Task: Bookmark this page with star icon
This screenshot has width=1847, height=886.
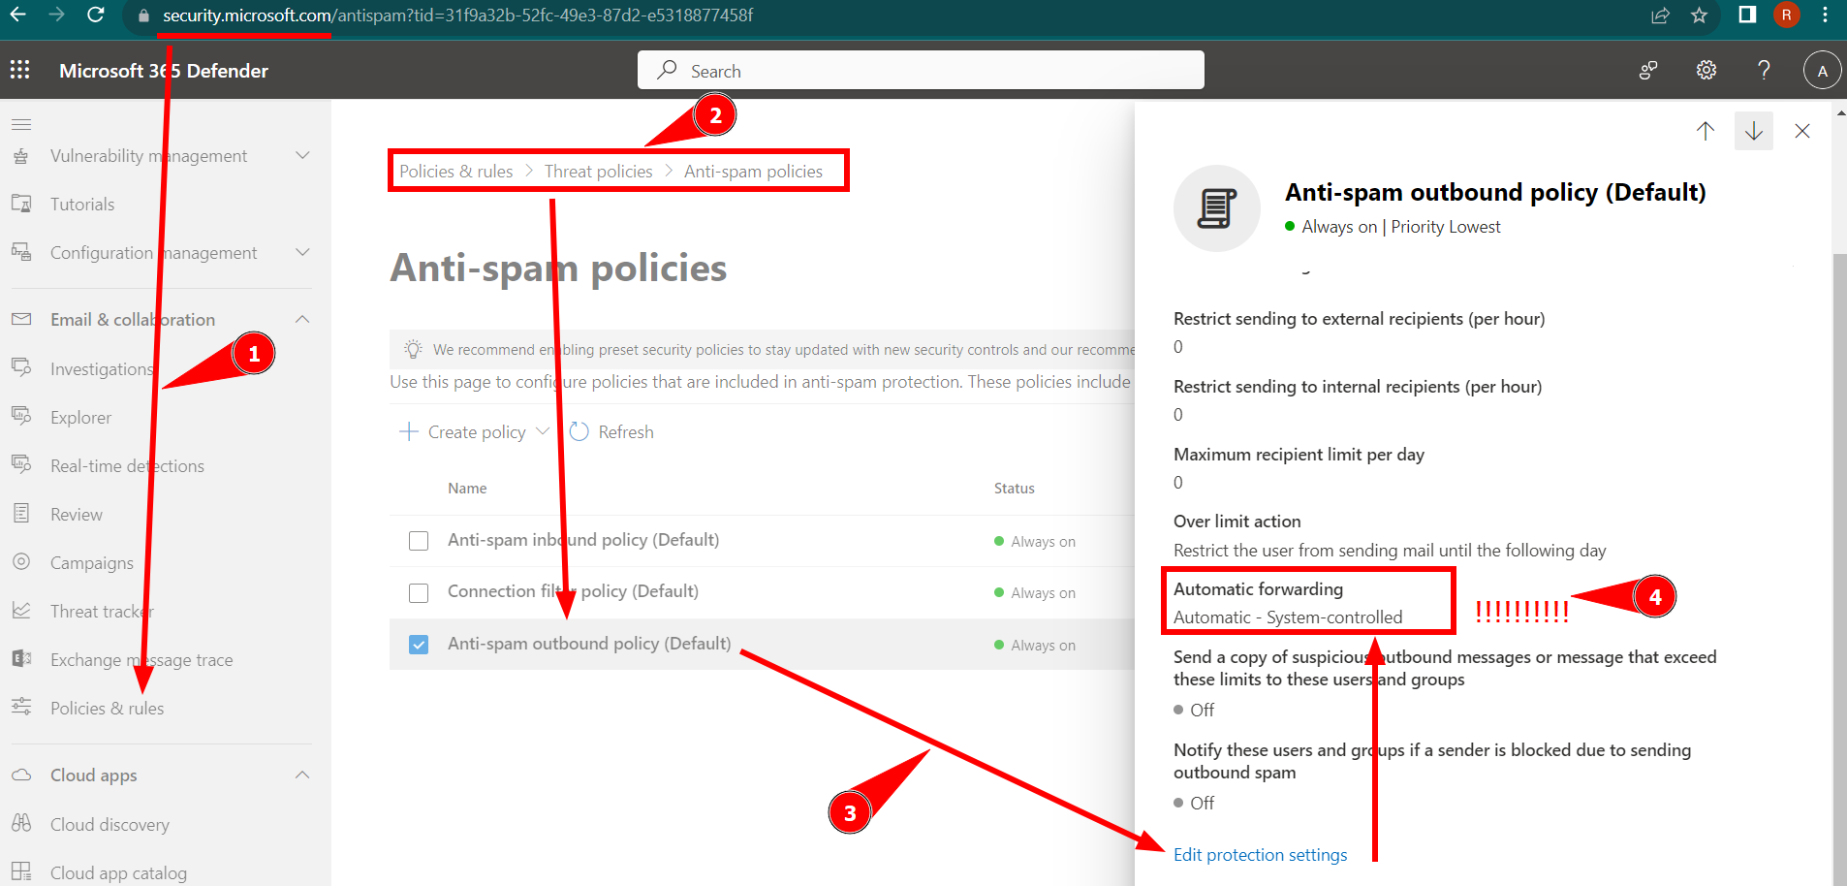Action: click(x=1699, y=15)
